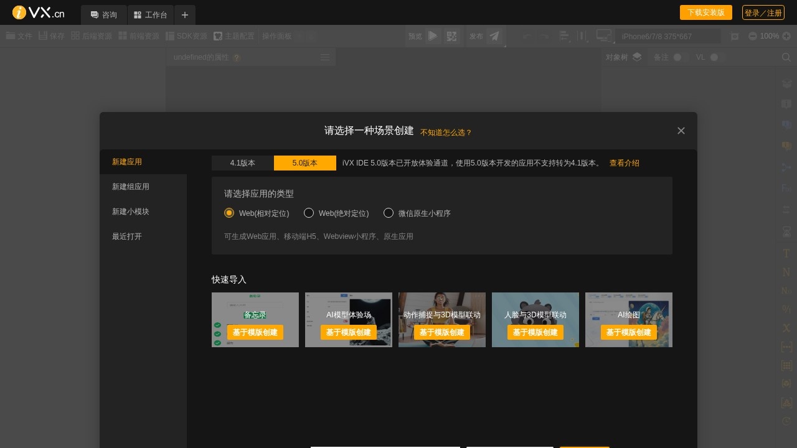797x448 pixels.
Task: Choose the Web(绝对定位) option
Action: tap(309, 213)
